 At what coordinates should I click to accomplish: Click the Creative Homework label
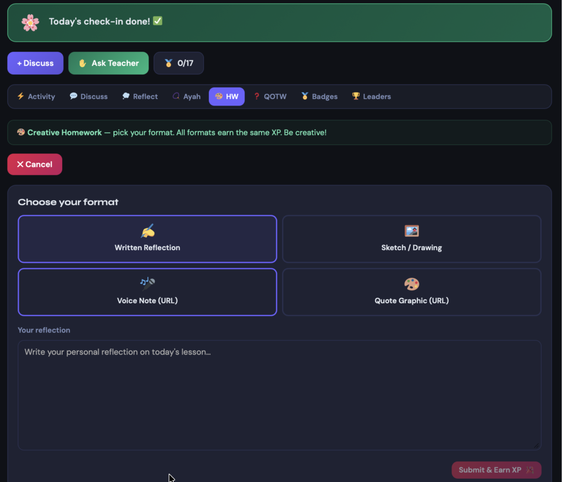tap(65, 132)
